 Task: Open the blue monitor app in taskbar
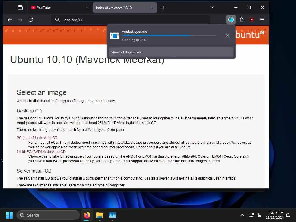(x=112, y=215)
